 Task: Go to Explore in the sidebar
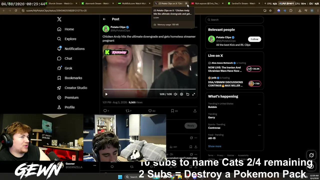coord(66,39)
